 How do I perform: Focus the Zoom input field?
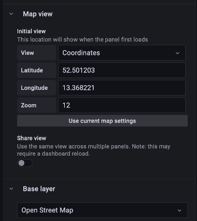122,105
